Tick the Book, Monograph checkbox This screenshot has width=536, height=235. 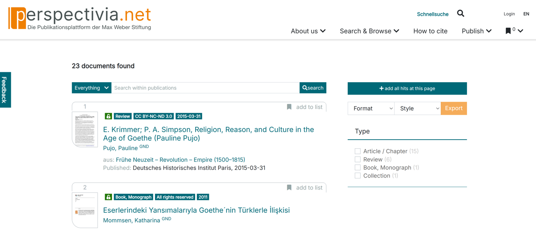tap(358, 168)
